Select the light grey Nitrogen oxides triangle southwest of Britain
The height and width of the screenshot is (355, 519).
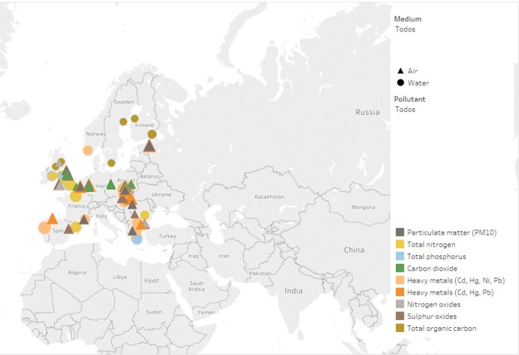59,185
